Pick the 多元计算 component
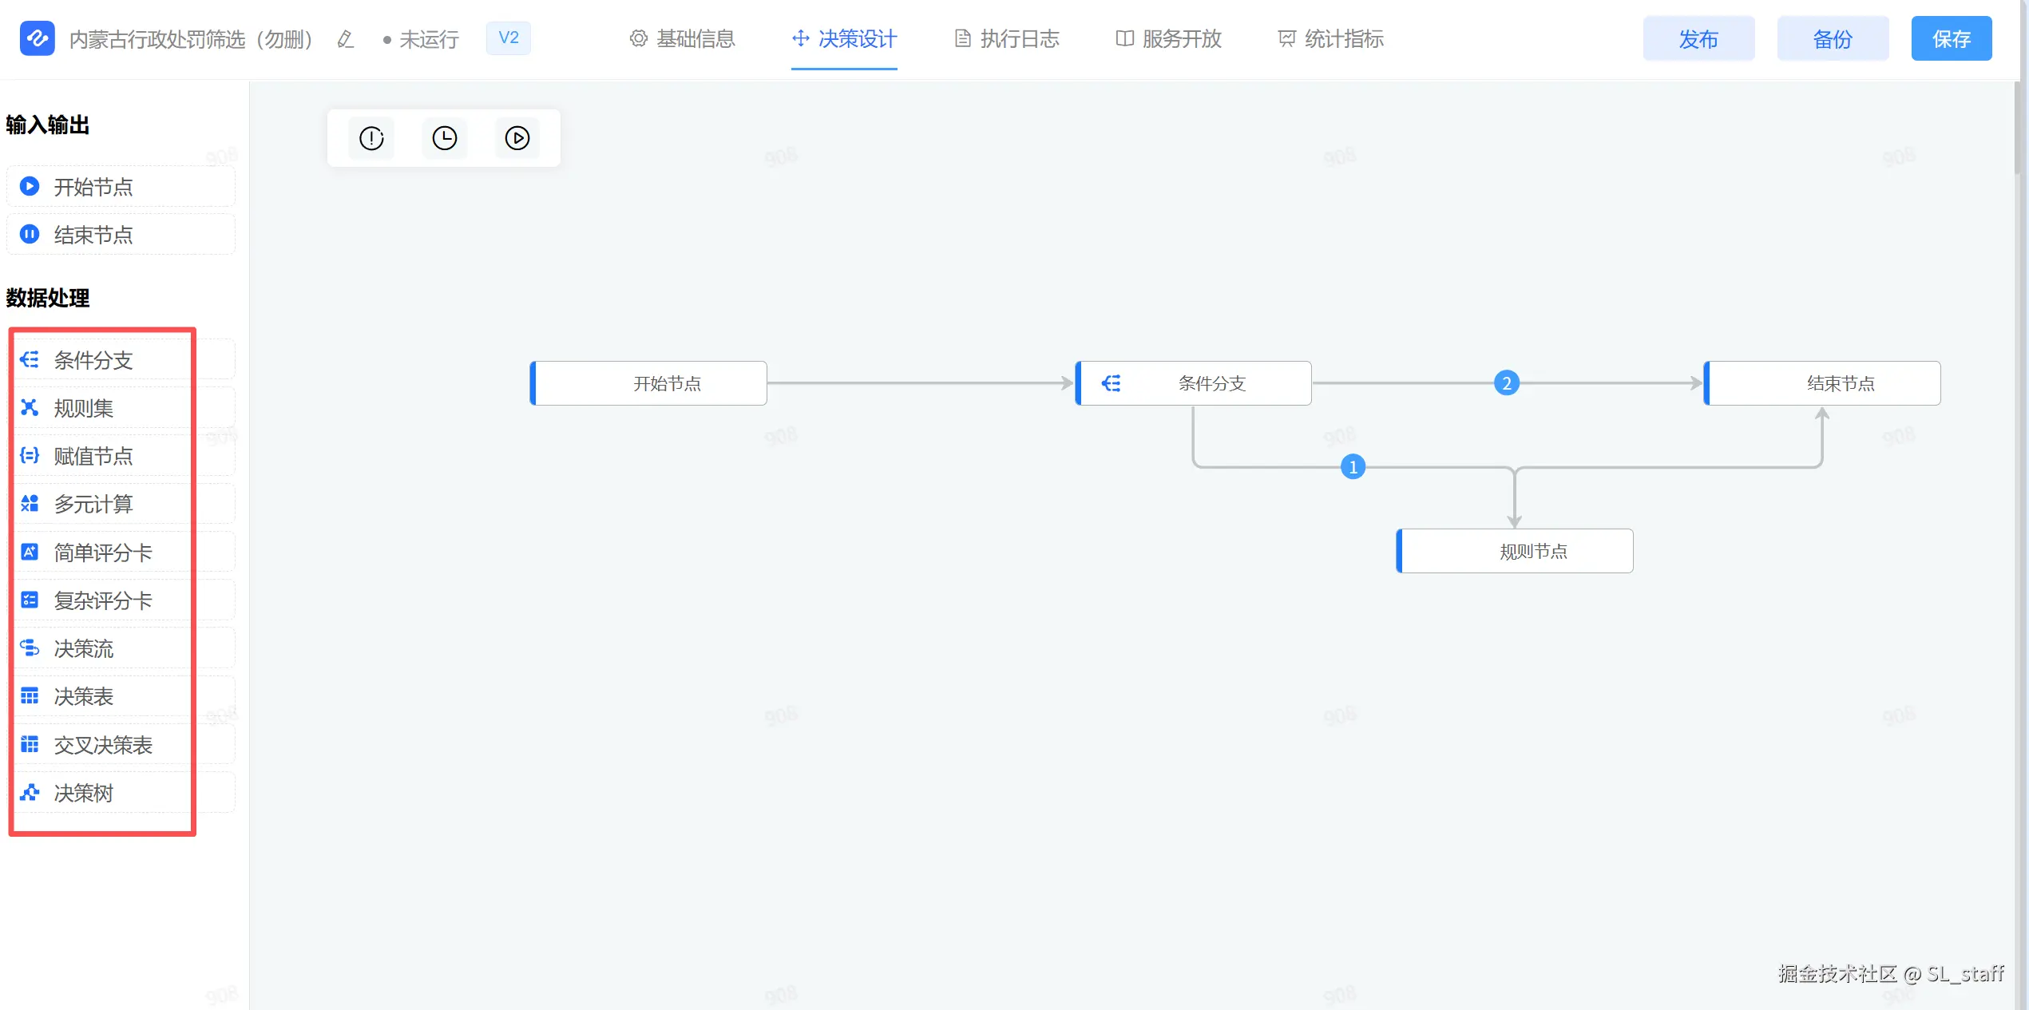 (x=93, y=505)
